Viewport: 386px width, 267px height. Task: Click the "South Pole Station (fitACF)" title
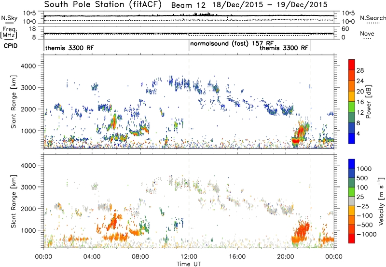103,4
